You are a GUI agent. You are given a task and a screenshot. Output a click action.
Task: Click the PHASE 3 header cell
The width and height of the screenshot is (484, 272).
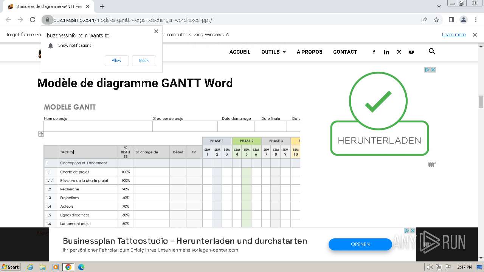(276, 141)
